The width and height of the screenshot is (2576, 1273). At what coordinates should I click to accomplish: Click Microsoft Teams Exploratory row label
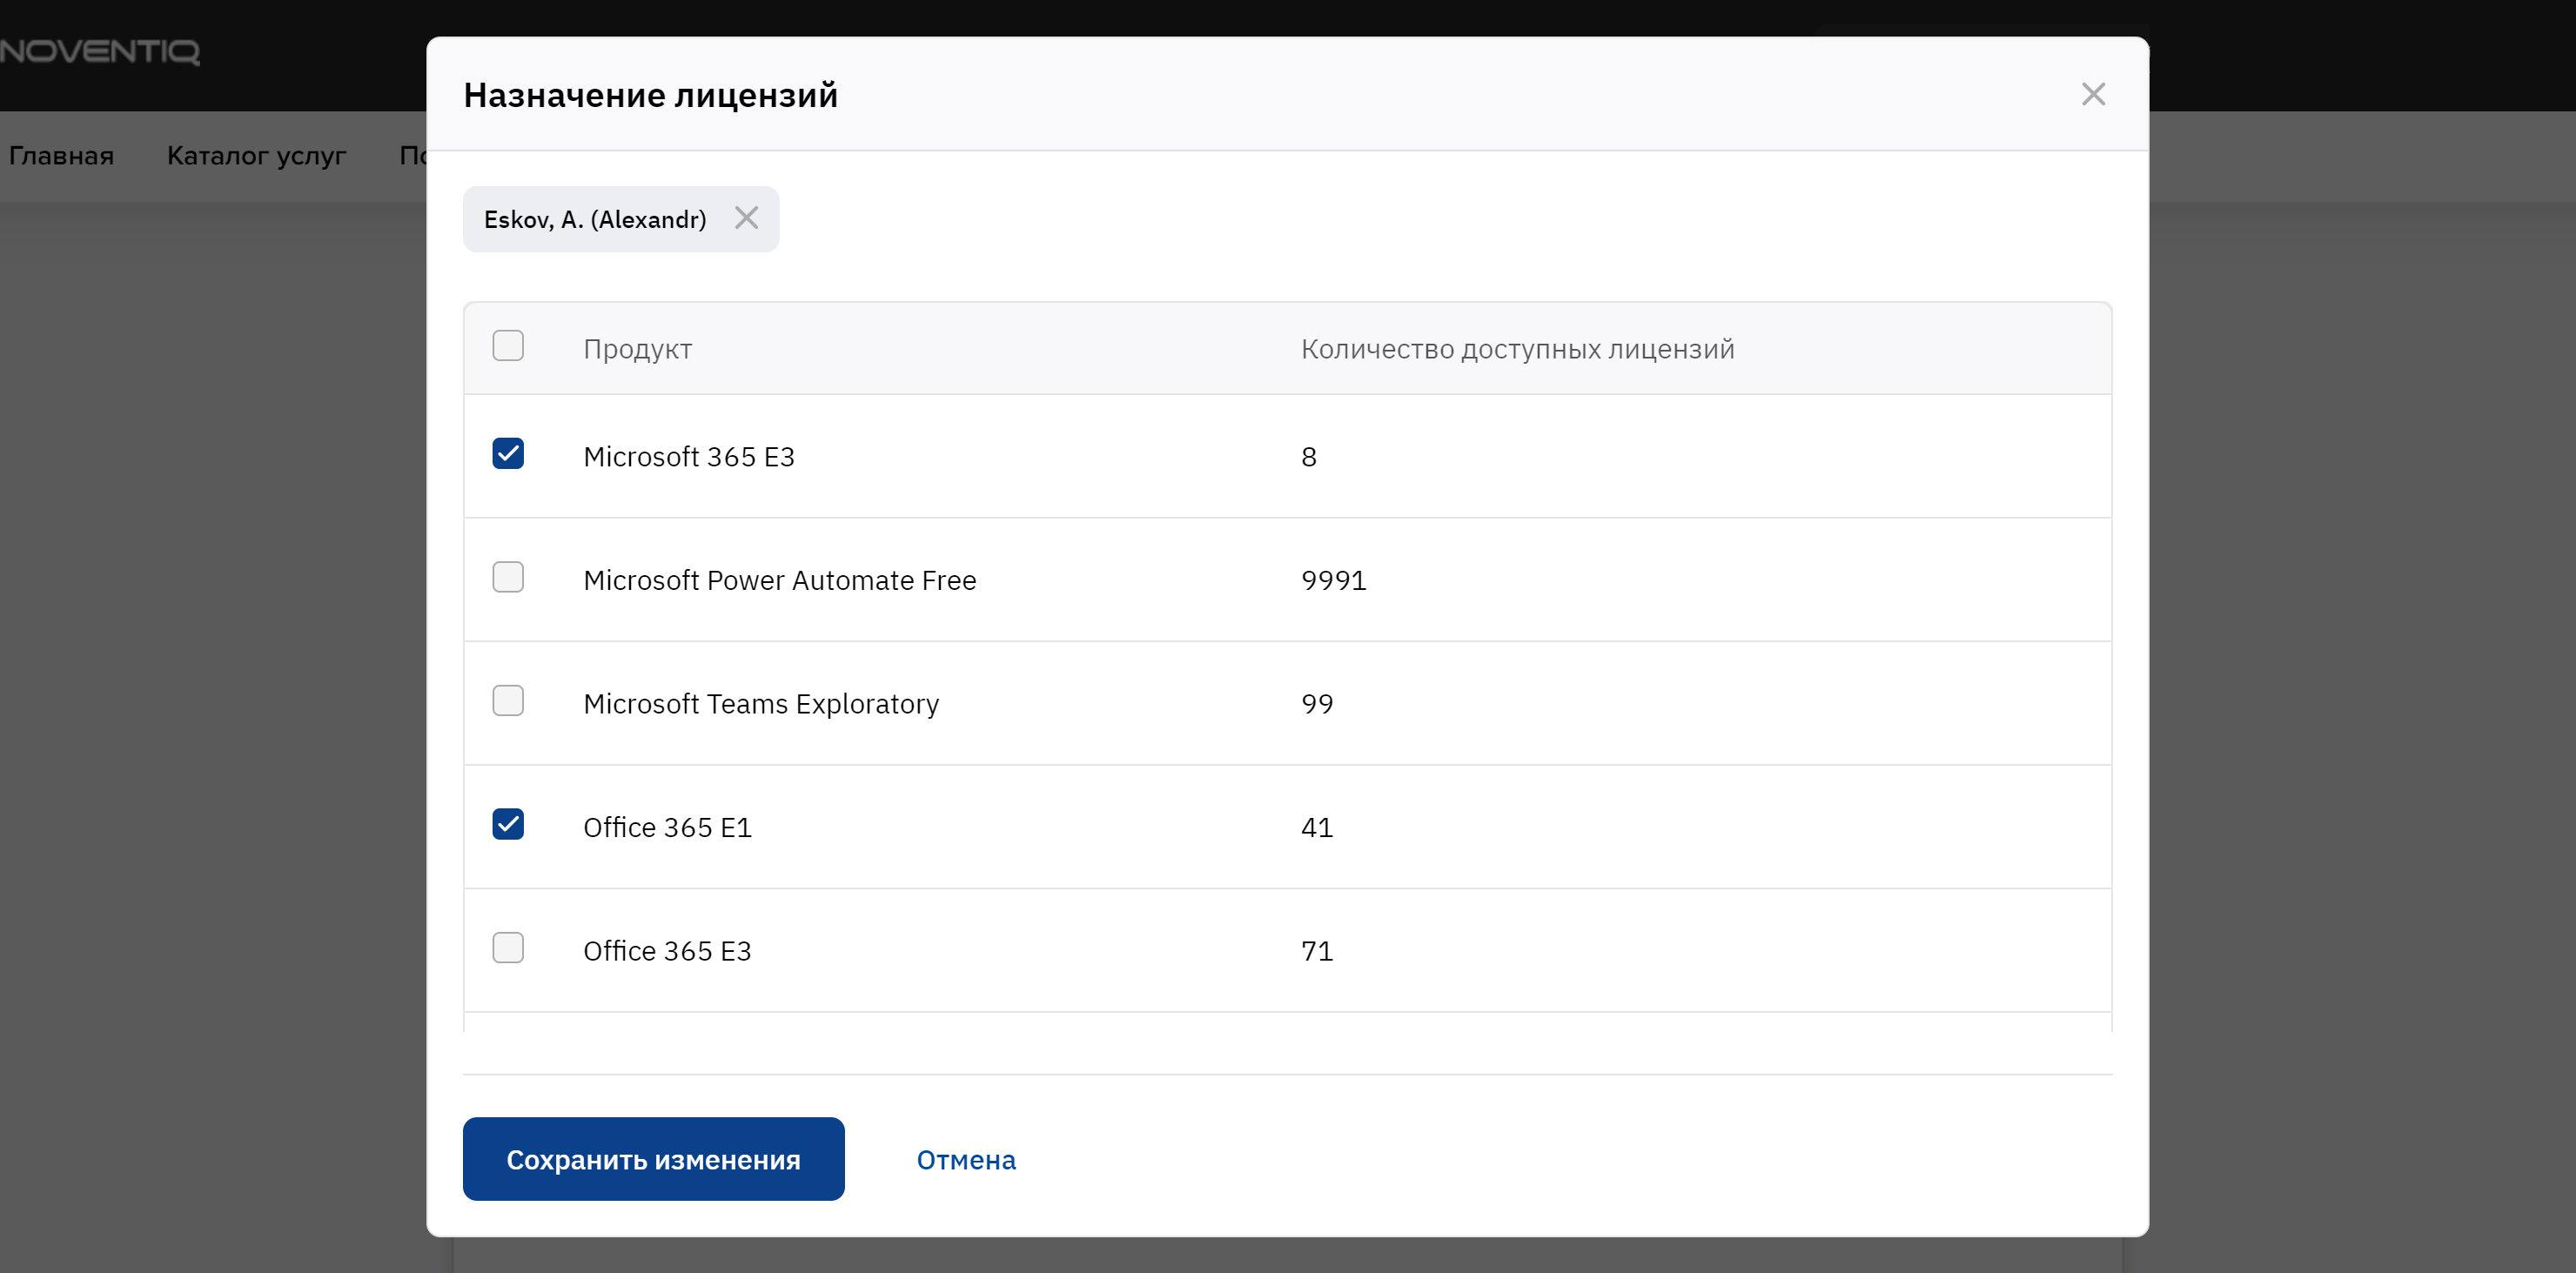click(x=760, y=704)
